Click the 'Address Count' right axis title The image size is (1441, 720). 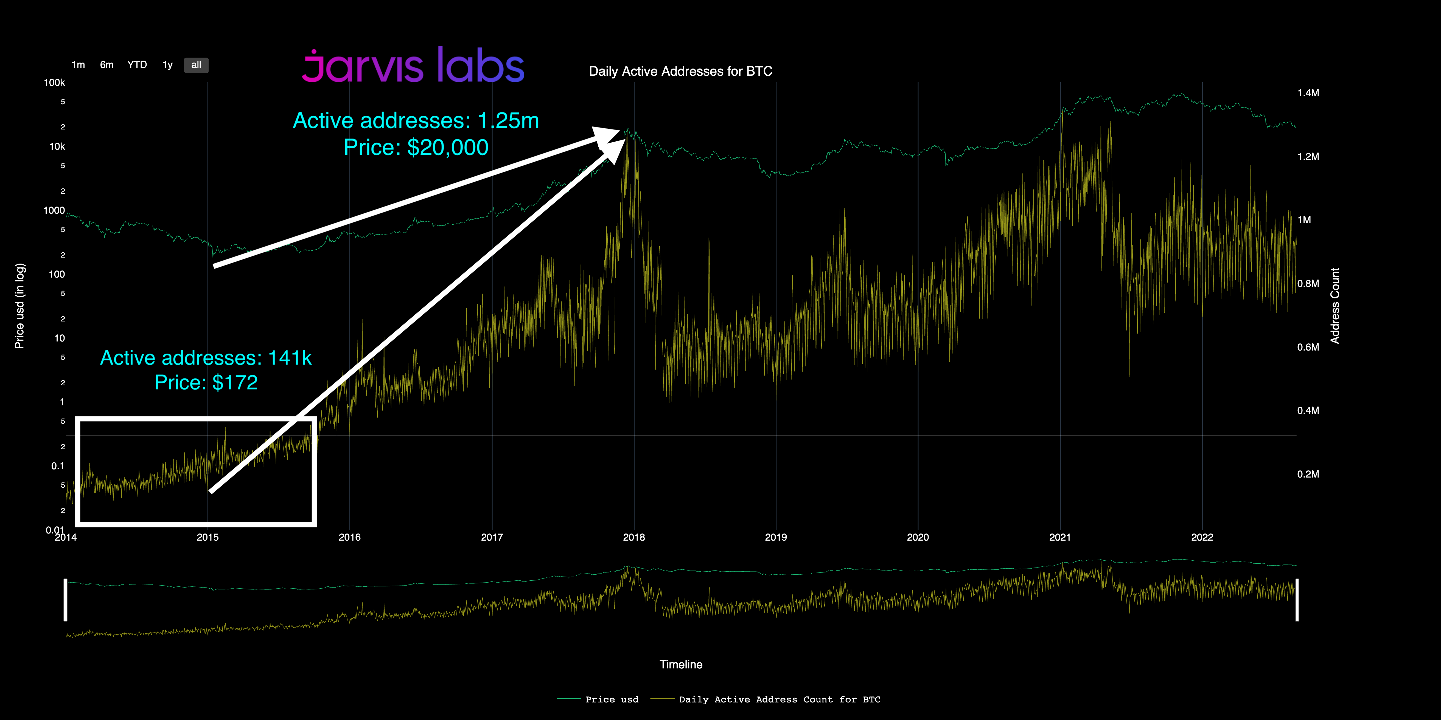tap(1335, 306)
